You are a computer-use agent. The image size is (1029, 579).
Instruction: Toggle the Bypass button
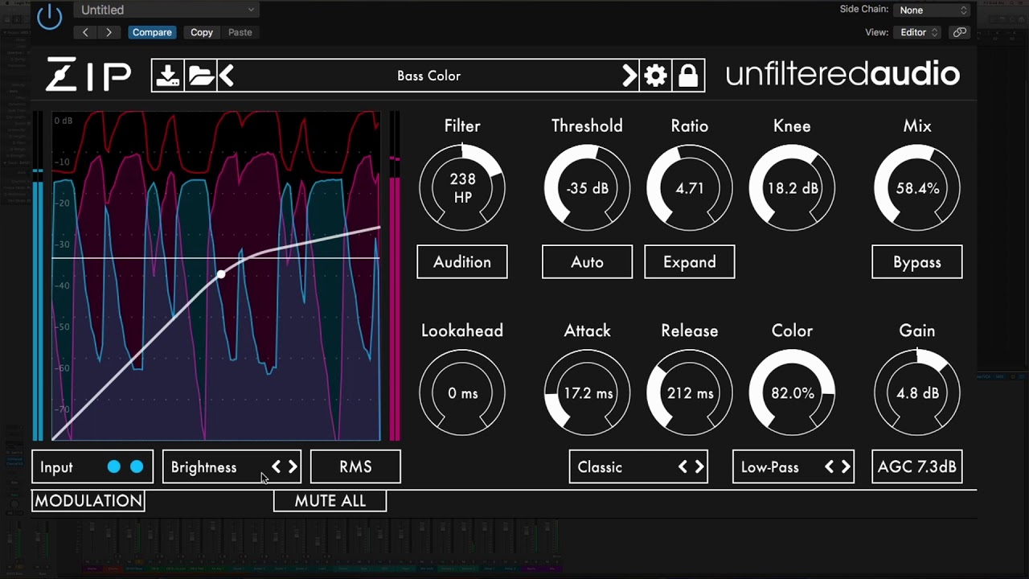(917, 262)
